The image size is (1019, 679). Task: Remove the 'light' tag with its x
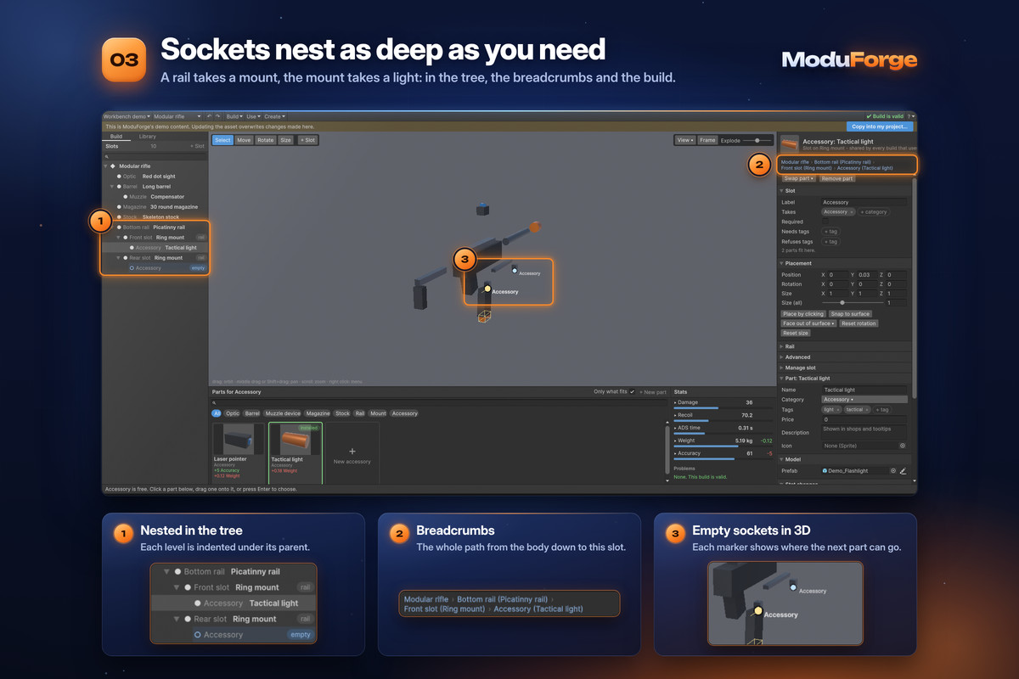tap(837, 410)
